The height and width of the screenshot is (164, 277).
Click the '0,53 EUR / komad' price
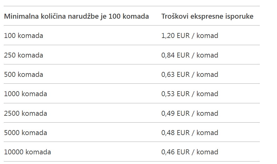[189, 94]
